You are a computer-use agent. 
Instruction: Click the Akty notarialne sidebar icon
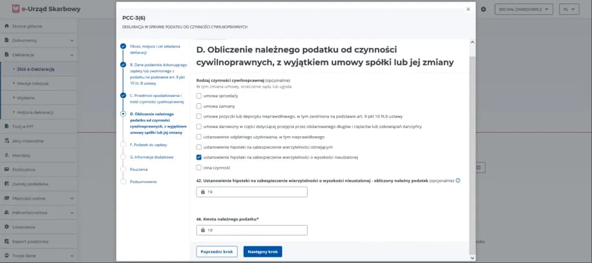pos(6,141)
